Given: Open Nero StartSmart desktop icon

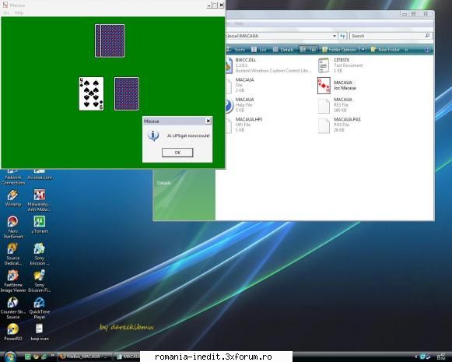Looking at the screenshot, I should (x=12, y=227).
